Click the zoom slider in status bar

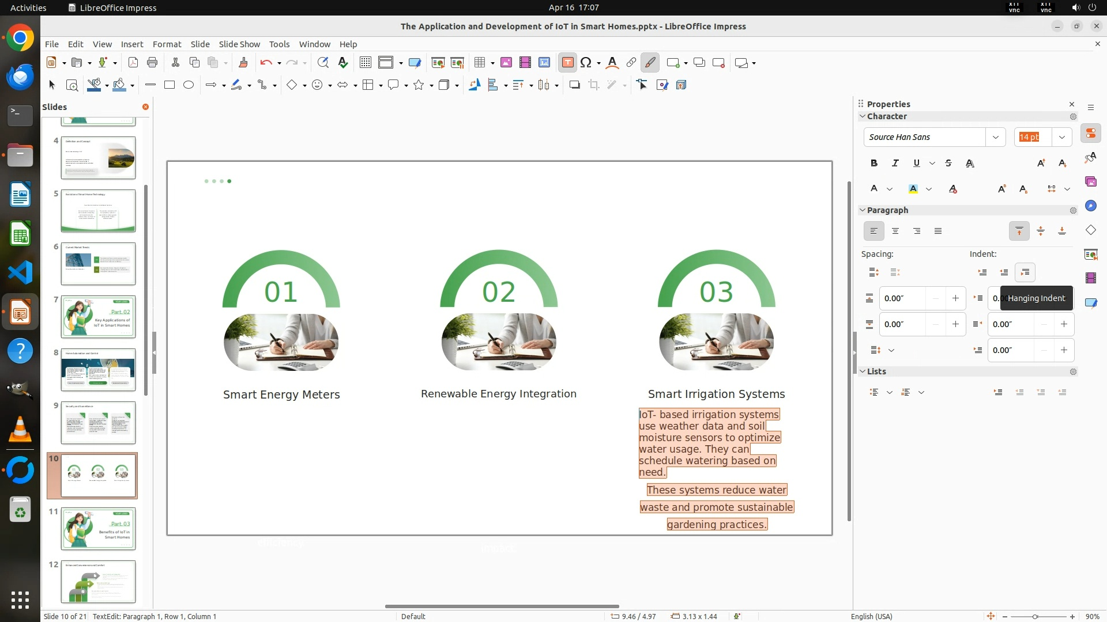point(1035,617)
